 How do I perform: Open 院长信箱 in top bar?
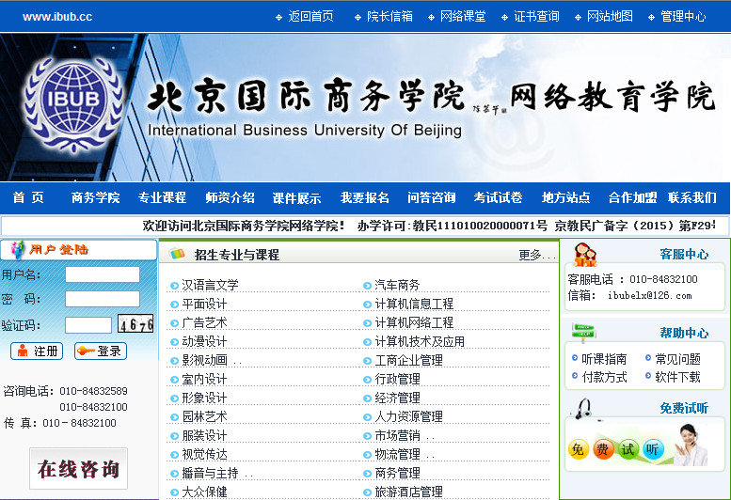pos(389,17)
